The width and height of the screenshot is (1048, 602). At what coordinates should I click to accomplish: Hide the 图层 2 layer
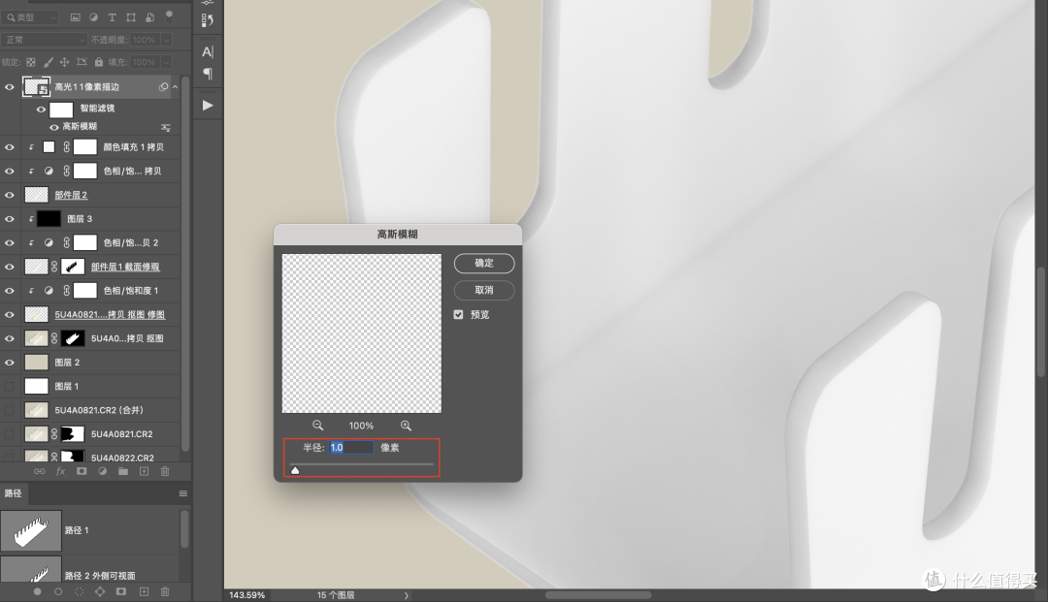click(10, 363)
